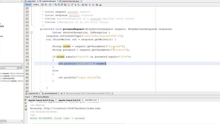This screenshot has width=220, height=124.
Task: Open Apache Tomcat 8.0.27.0 output tab
Action: [69, 100]
